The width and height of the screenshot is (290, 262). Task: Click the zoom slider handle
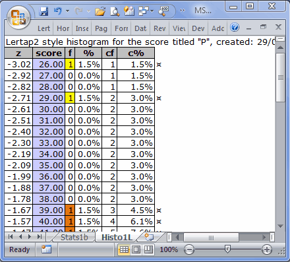(x=227, y=249)
